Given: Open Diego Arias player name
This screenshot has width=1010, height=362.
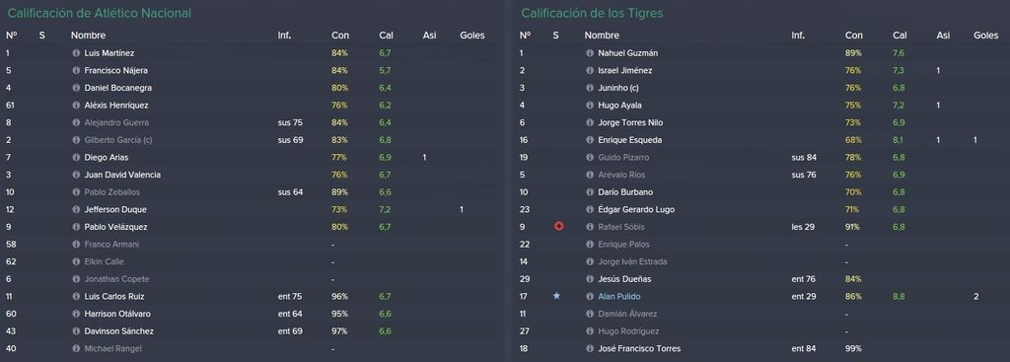Looking at the screenshot, I should pos(107,157).
